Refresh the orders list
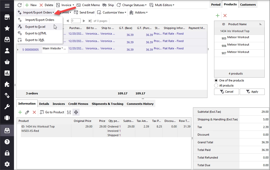This screenshot has height=170, width=270. point(20,5)
